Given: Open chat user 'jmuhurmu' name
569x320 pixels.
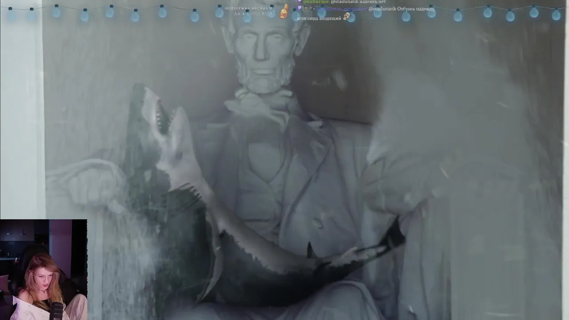Looking at the screenshot, I should click(x=316, y=2).
